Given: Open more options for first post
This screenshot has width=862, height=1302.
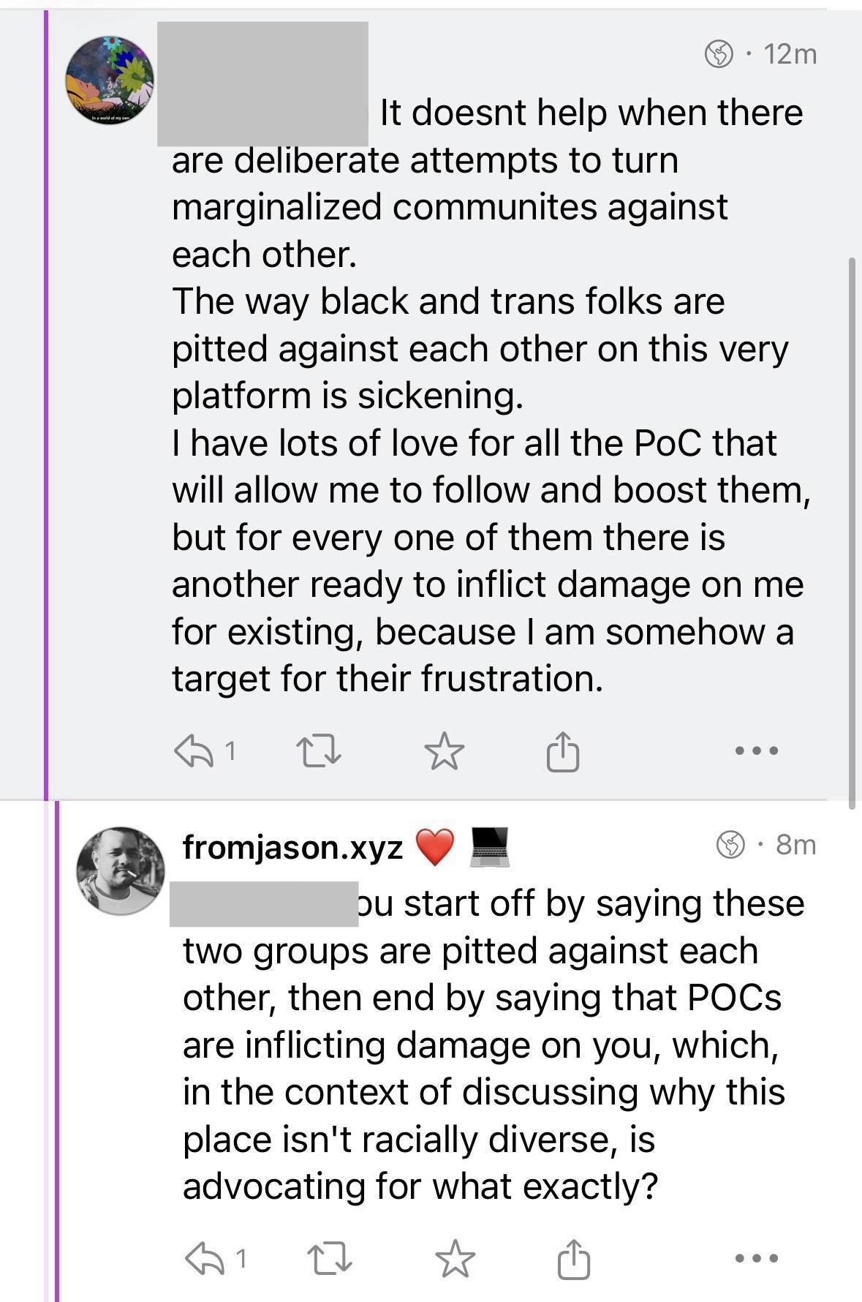Looking at the screenshot, I should 757,750.
